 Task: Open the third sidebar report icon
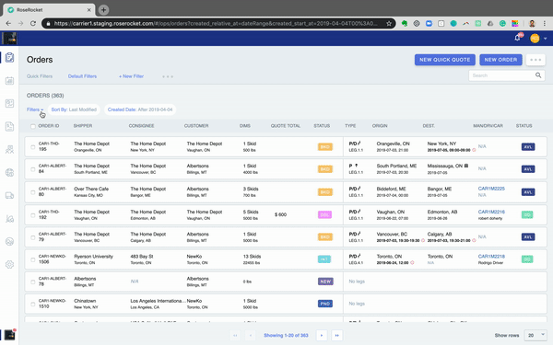[9, 103]
